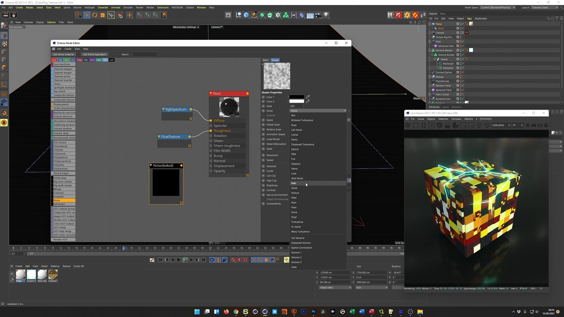Screen dimensions: 564x317
Task: Click Color 1 eyedropper icon
Action: (308, 97)
